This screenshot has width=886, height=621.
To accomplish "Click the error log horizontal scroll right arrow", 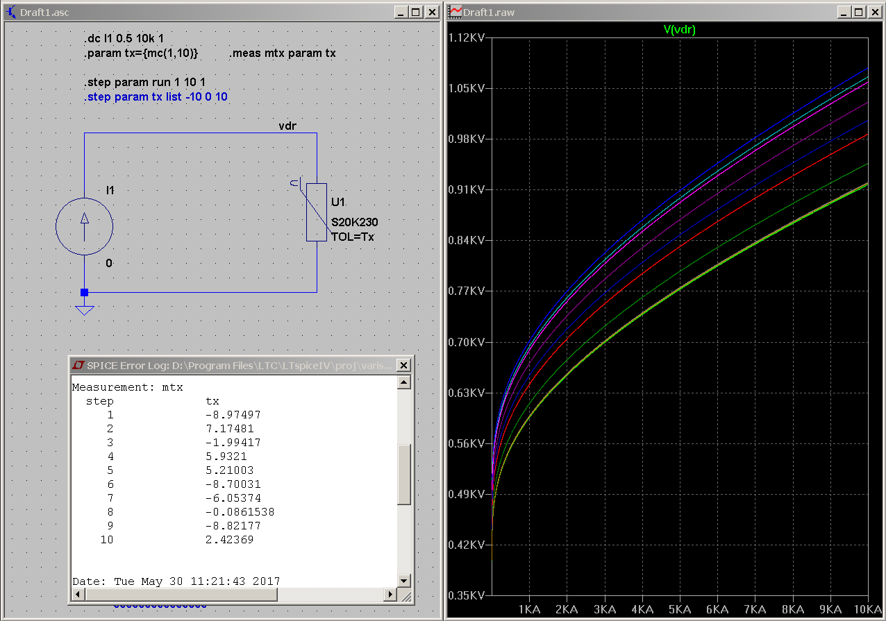I will [390, 595].
